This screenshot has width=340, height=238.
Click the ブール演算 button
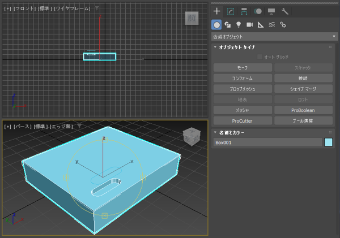[303, 121]
